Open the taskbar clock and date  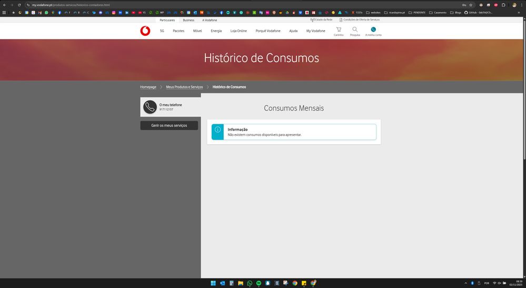[516, 283]
